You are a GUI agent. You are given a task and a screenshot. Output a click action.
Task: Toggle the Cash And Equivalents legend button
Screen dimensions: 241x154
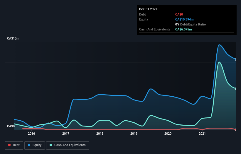pyautogui.click(x=68, y=145)
